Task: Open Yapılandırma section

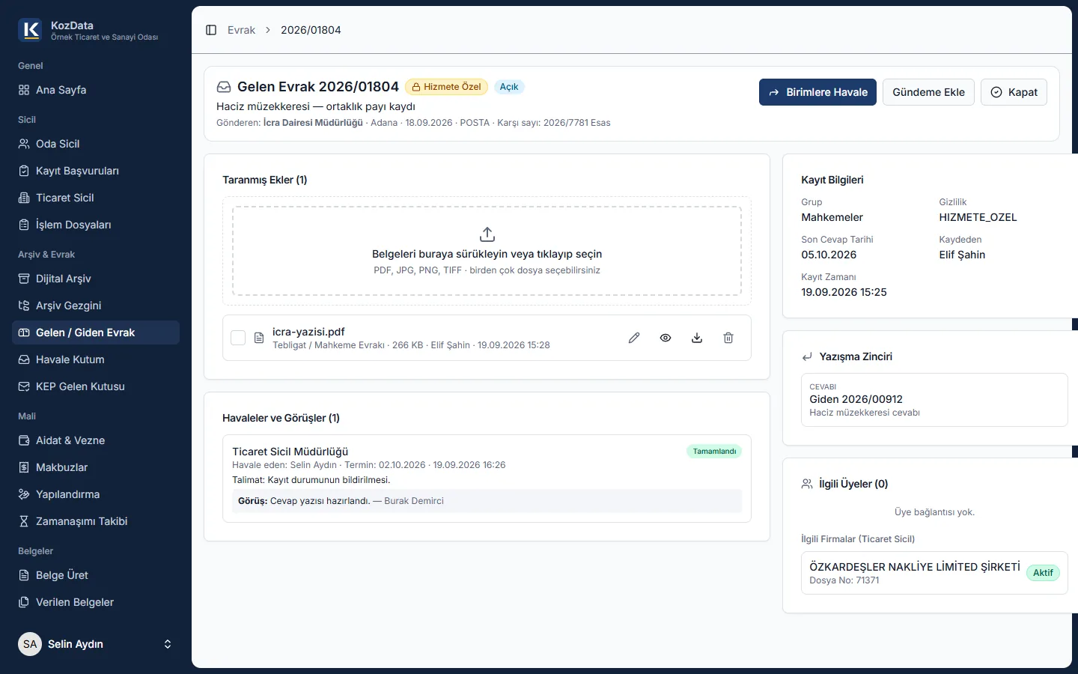Action: tap(96, 494)
